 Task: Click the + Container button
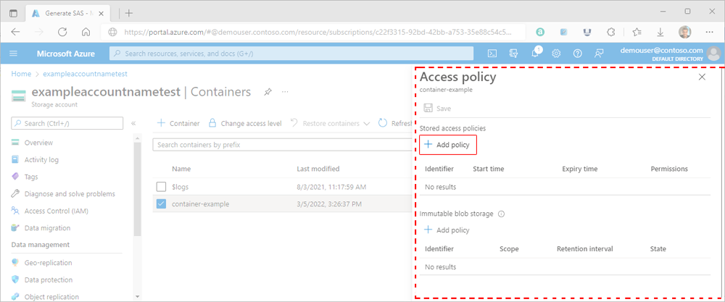coord(178,123)
